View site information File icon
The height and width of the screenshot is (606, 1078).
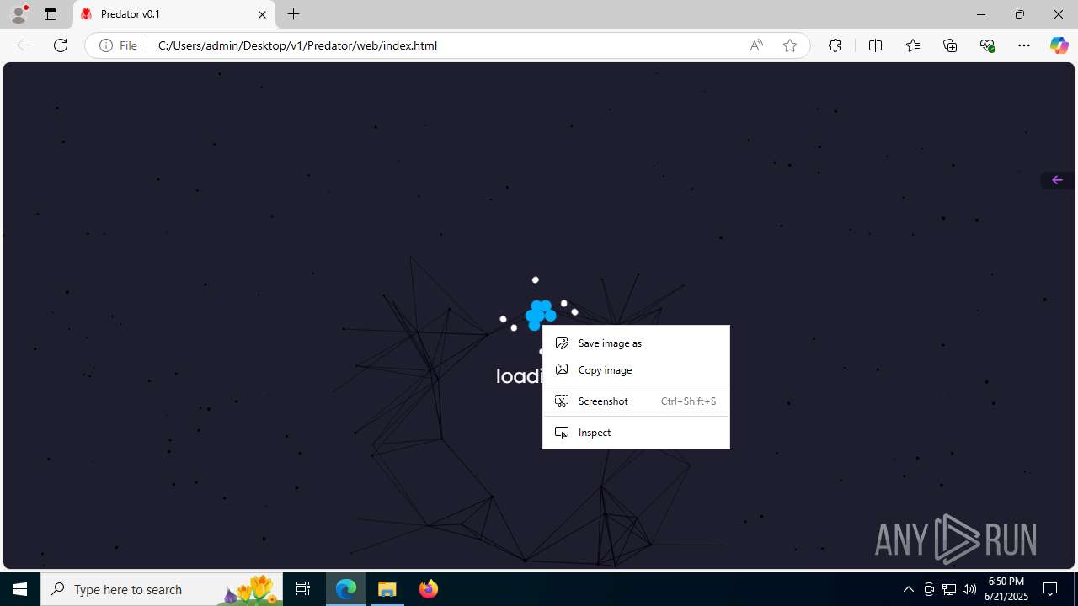pos(118,45)
